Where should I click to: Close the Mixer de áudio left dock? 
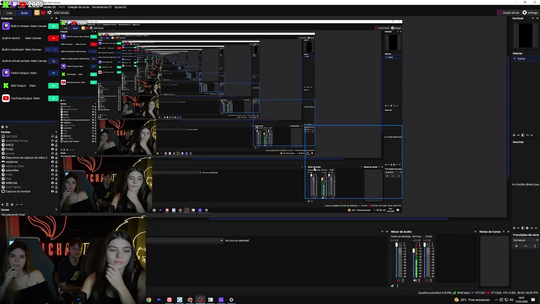(x=387, y=232)
